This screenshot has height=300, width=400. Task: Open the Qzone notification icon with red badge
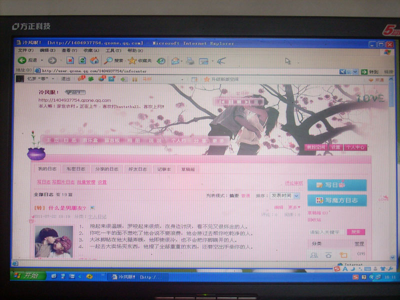click(81, 79)
